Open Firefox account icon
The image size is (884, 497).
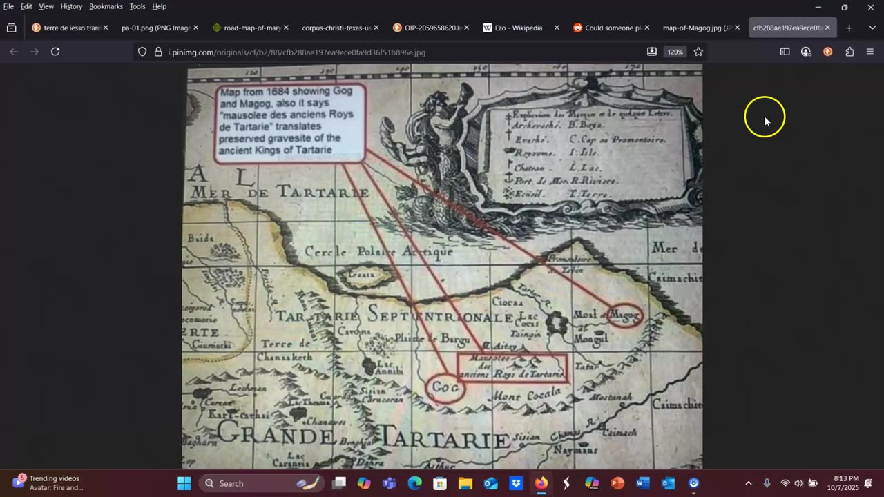pyautogui.click(x=806, y=52)
